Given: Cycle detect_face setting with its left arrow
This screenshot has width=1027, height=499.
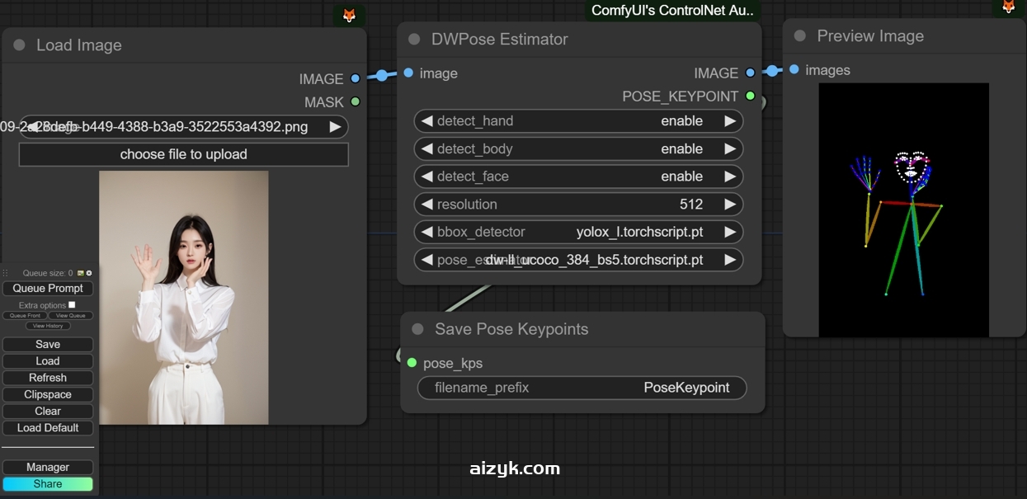Looking at the screenshot, I should (x=426, y=176).
